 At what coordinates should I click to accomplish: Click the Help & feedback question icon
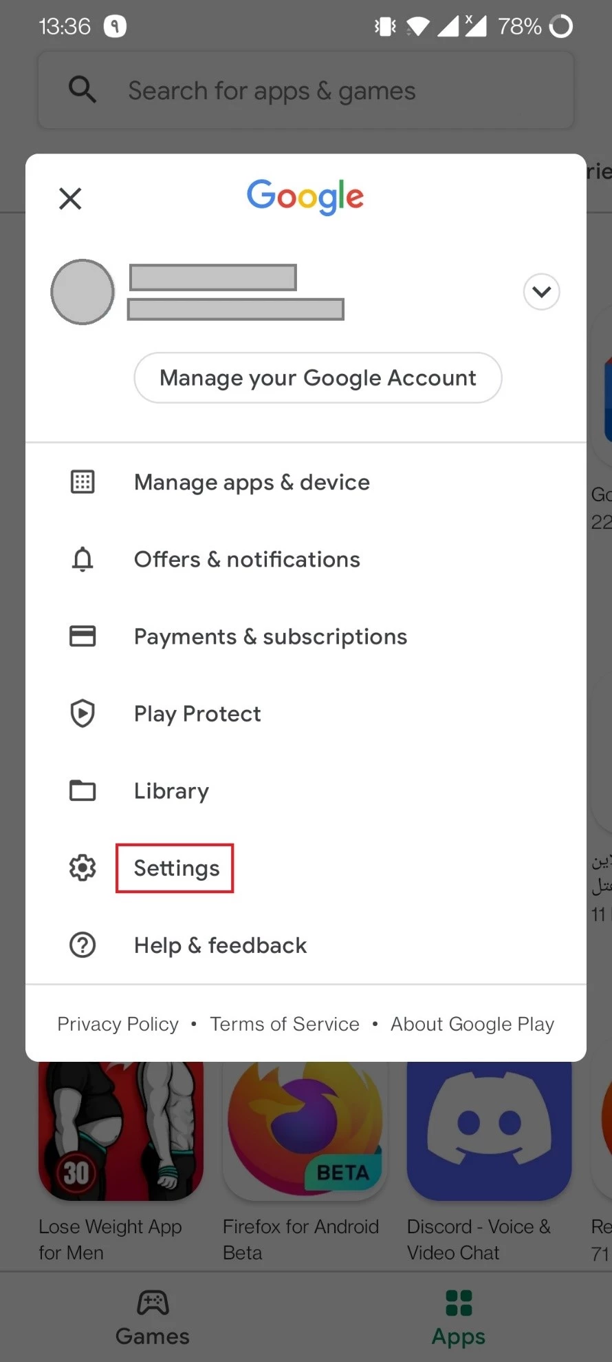click(83, 945)
